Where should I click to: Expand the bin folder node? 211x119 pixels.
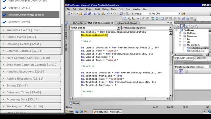pyautogui.click(x=180, y=39)
